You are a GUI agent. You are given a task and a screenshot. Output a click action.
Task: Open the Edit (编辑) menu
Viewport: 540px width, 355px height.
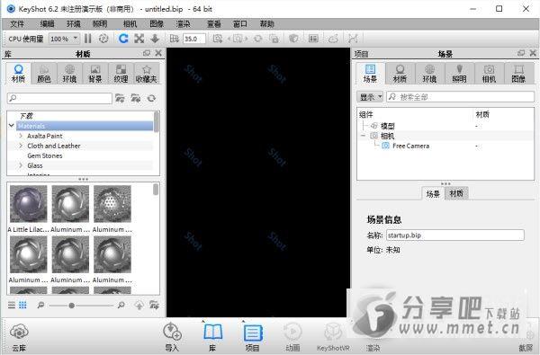click(47, 23)
